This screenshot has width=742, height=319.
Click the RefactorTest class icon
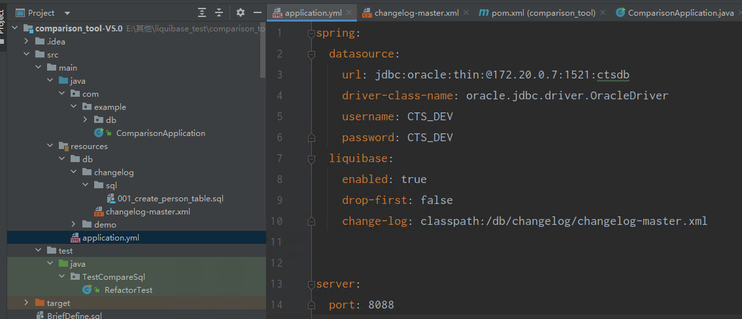pyautogui.click(x=87, y=290)
